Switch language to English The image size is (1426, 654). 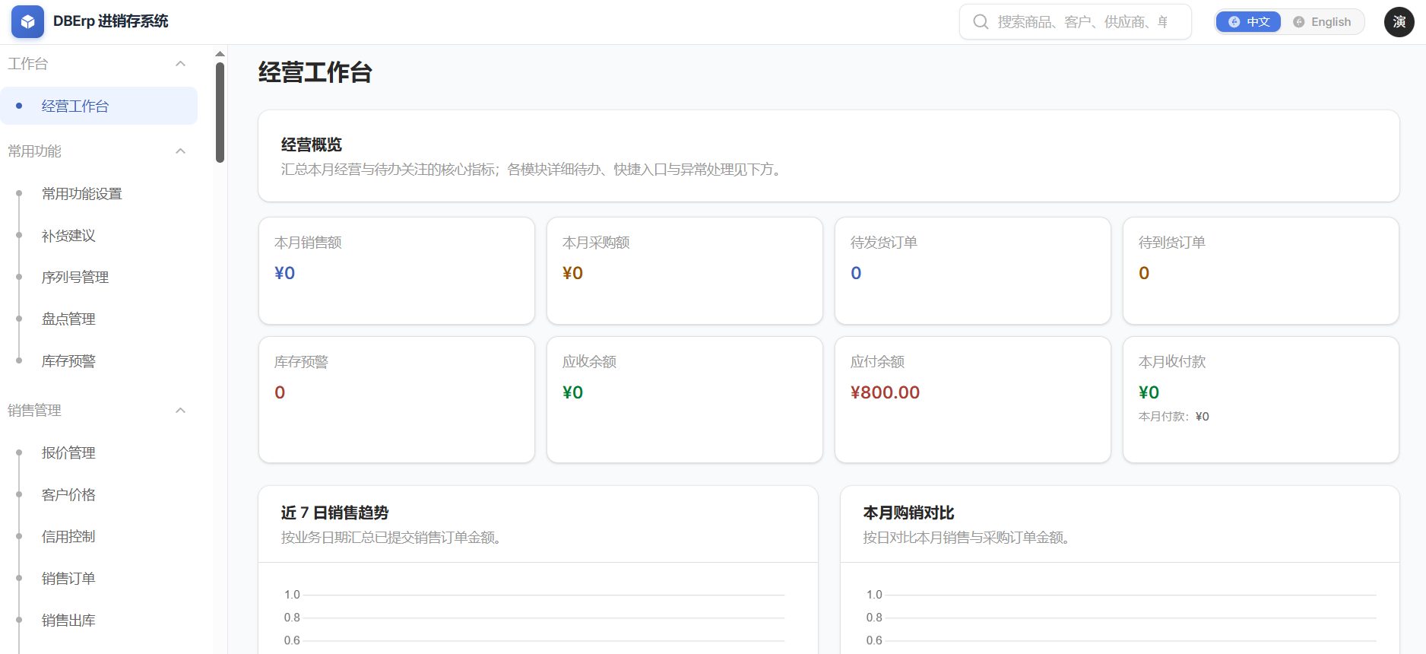pyautogui.click(x=1323, y=22)
